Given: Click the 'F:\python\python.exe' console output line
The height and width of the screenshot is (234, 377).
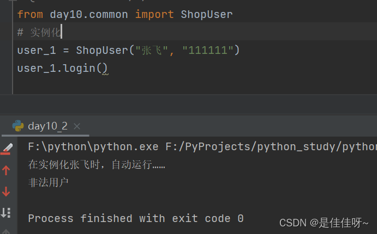Looking at the screenshot, I should coord(202,147).
